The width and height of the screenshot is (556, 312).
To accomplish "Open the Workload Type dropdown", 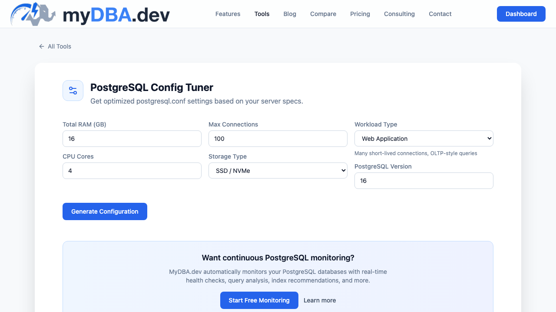I will 424,139.
